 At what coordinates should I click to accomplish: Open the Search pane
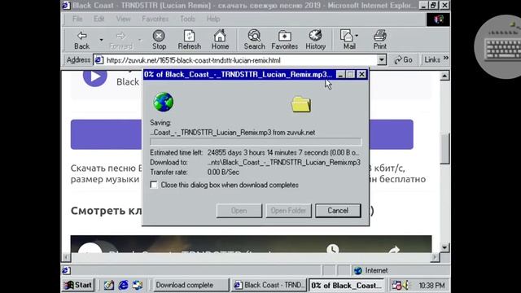(x=254, y=40)
